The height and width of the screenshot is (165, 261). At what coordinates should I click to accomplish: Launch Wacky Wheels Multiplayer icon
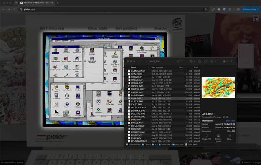click(x=92, y=60)
